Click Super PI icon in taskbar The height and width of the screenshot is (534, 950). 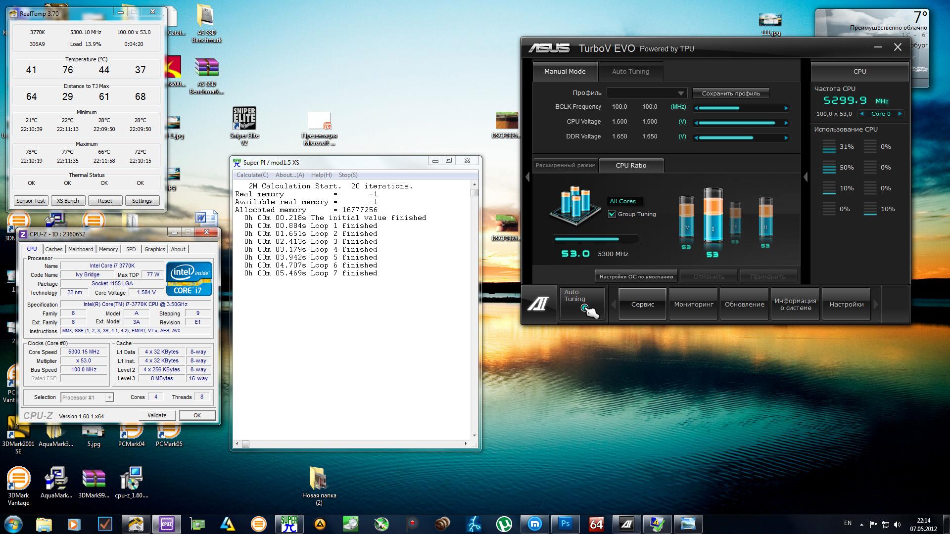coord(289,524)
